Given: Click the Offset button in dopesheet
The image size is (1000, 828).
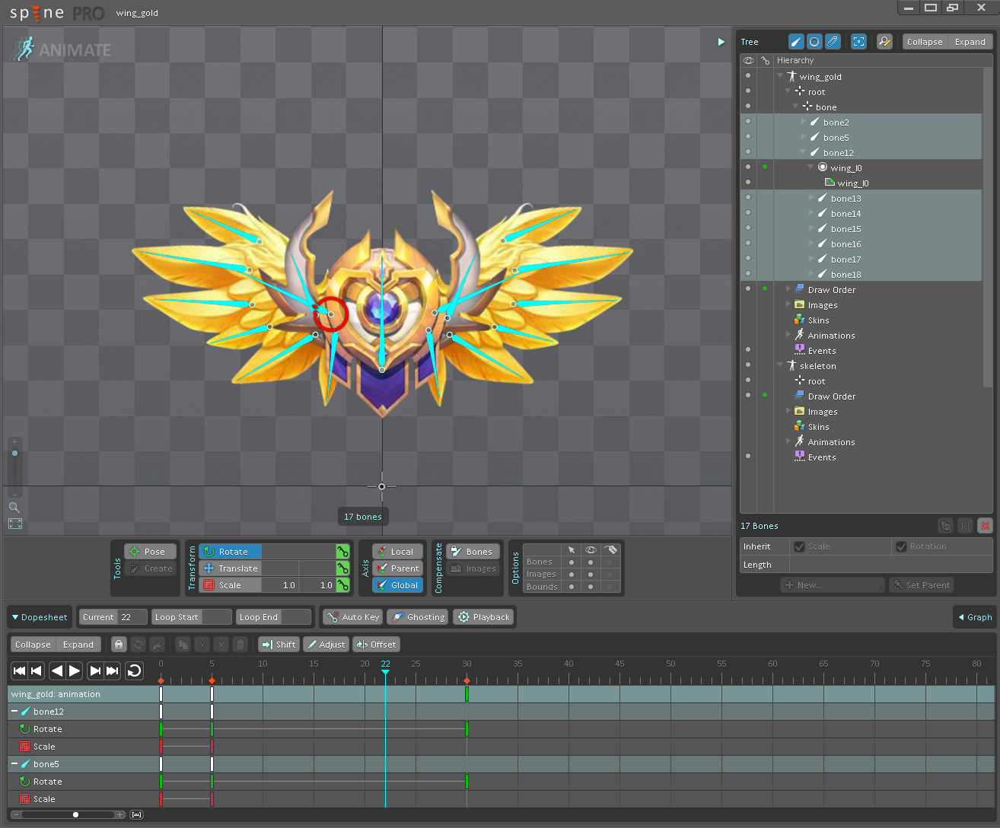Looking at the screenshot, I should coord(376,645).
